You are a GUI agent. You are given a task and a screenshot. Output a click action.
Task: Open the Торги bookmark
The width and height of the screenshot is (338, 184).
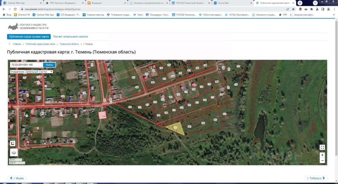pos(138,15)
